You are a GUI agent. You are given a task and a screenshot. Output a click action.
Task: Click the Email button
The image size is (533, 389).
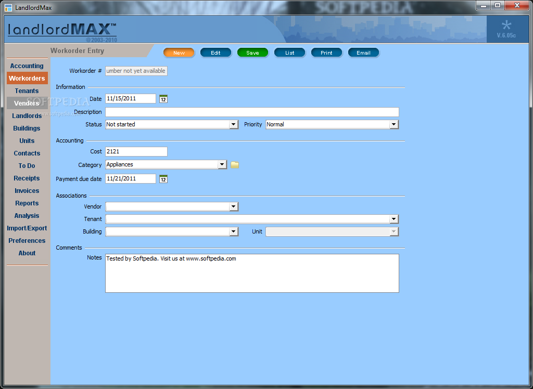(x=363, y=53)
